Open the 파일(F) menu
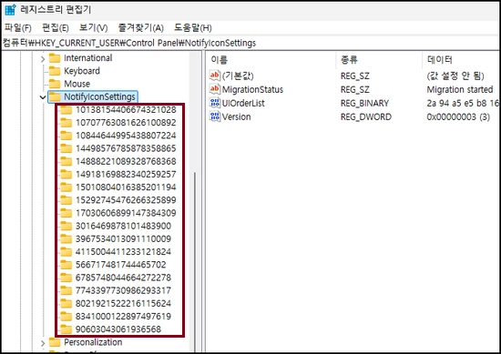This screenshot has width=501, height=354. click(x=17, y=28)
